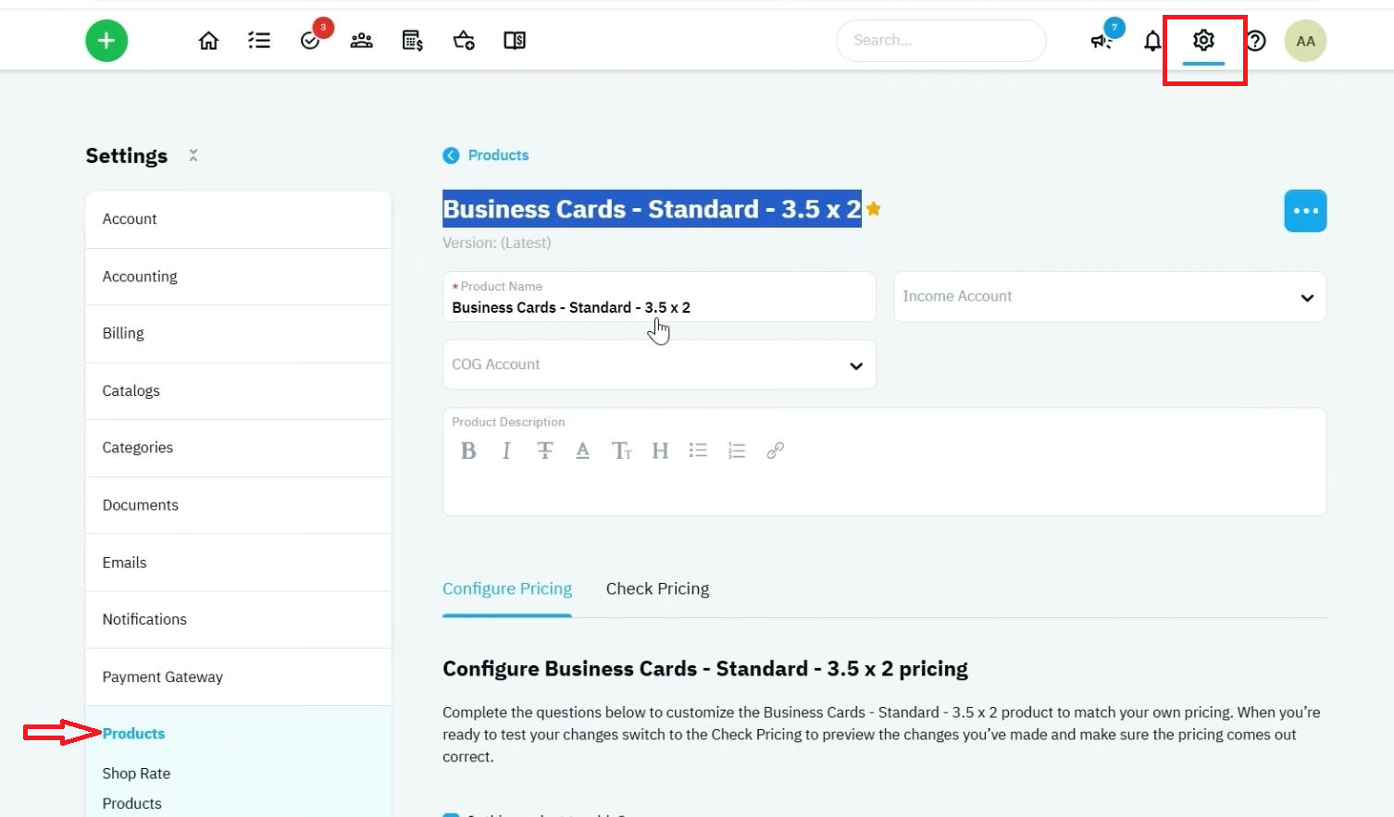Image resolution: width=1394 pixels, height=817 pixels.
Task: Insert link in description
Action: click(x=776, y=451)
